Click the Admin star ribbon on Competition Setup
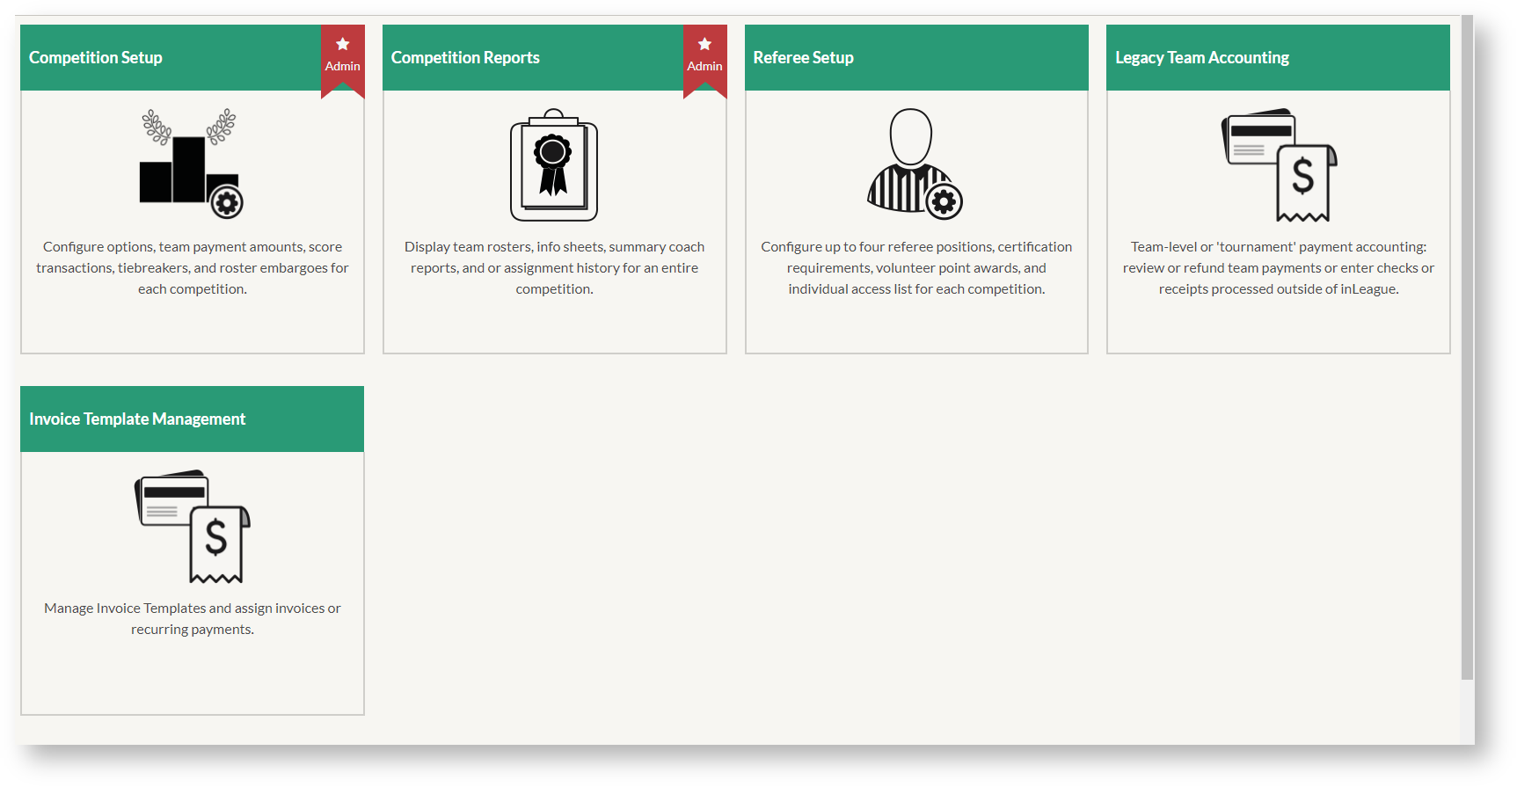 [x=343, y=62]
